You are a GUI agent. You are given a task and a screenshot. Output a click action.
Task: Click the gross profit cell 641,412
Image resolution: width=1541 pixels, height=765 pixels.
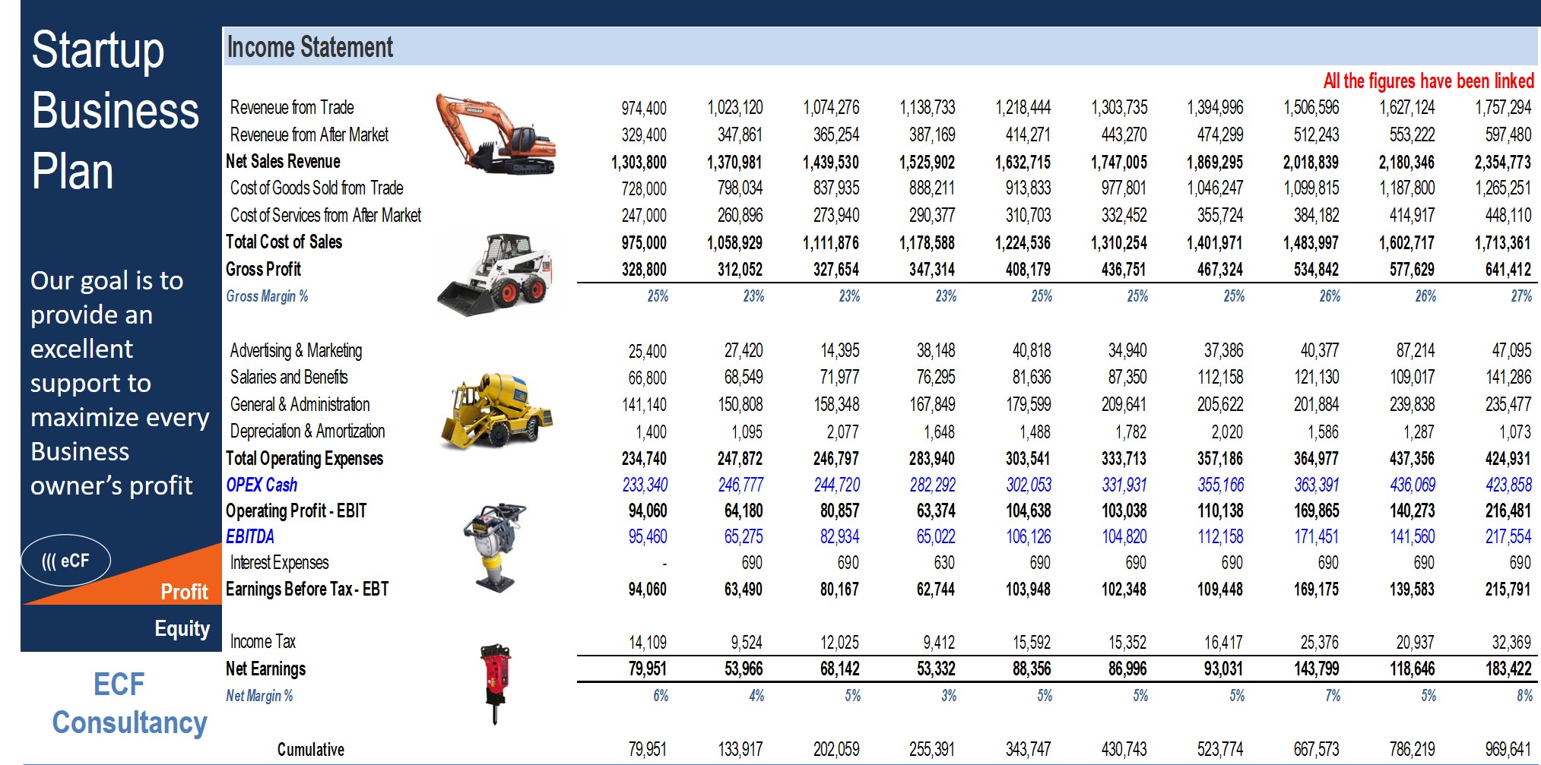tap(1508, 270)
